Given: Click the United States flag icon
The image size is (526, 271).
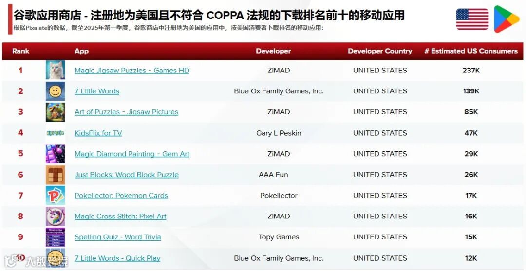Looking at the screenshot, I should pos(472,19).
